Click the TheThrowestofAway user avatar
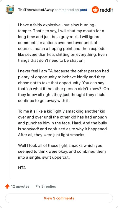The image size is (118, 208). tap(10, 9)
